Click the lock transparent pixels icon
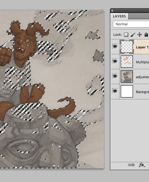This screenshot has height=182, width=149. tap(126, 35)
